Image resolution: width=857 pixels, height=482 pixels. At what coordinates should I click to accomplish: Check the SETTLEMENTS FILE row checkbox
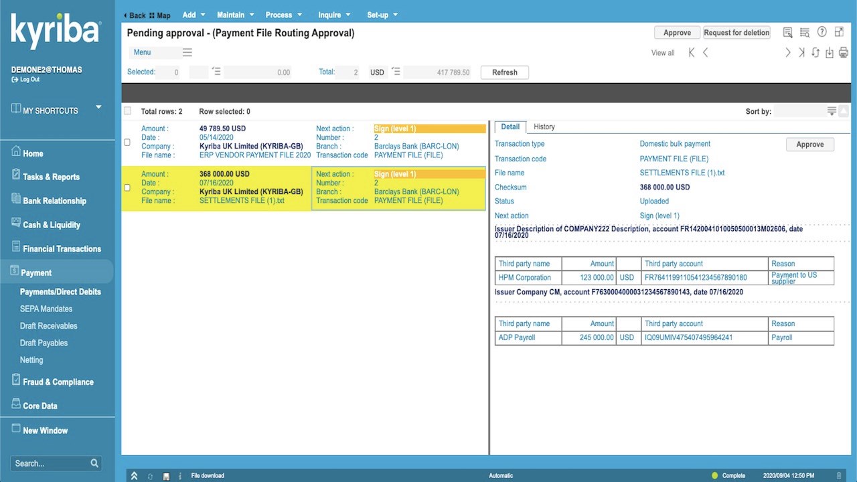(127, 187)
